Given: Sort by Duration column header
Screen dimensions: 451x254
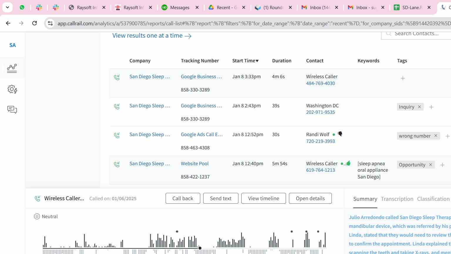Looking at the screenshot, I should (282, 61).
